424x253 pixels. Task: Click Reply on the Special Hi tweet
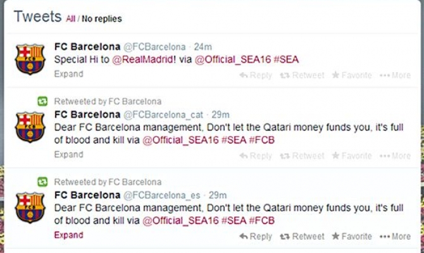coord(256,75)
